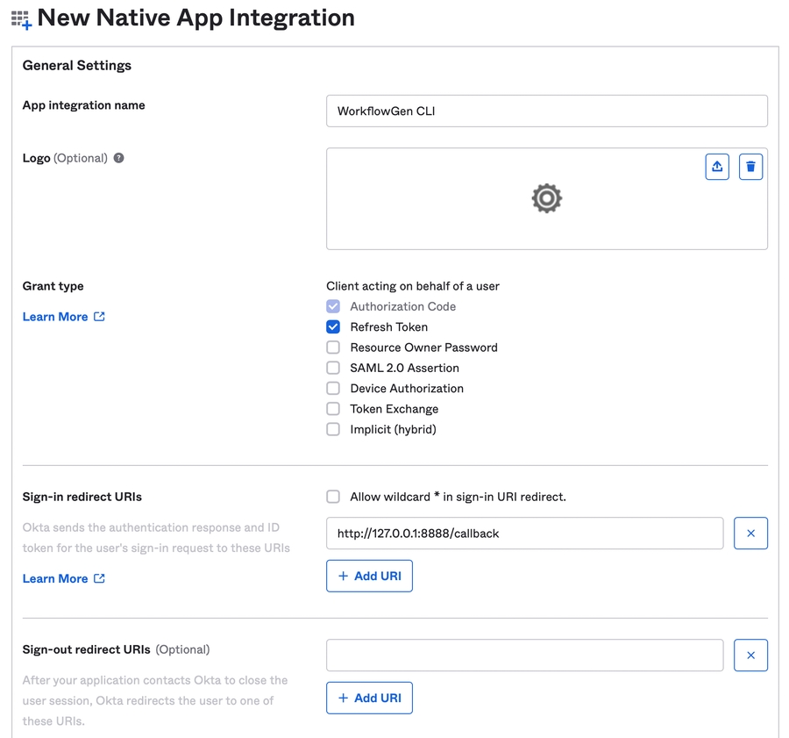
Task: Enable Resource Owner Password grant type
Action: [333, 348]
